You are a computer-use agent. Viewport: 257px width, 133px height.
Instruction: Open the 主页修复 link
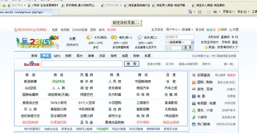(x=157, y=30)
